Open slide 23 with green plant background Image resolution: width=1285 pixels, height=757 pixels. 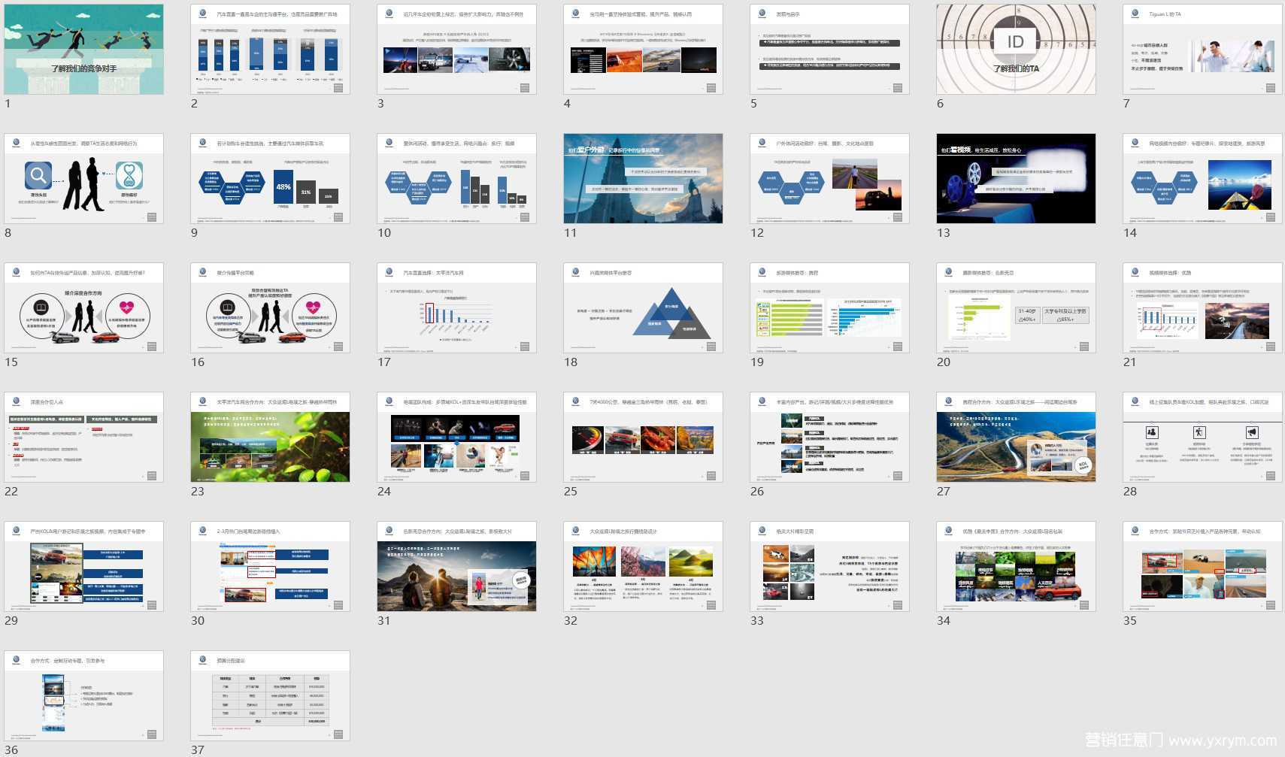270,437
